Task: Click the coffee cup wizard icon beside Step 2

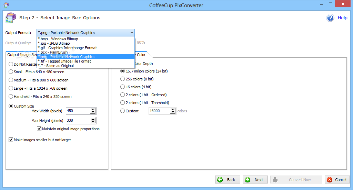Action: [11, 18]
